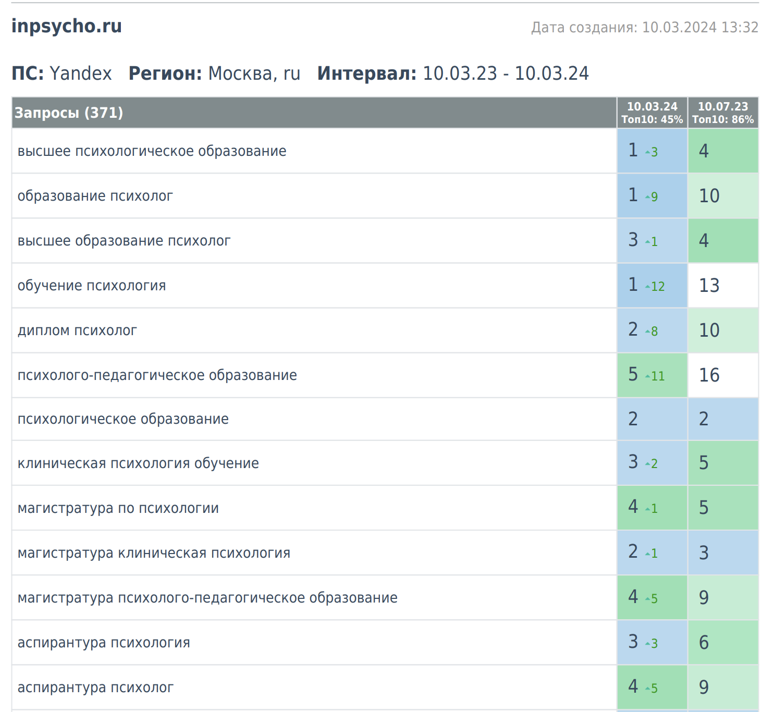Select the creation date text 10.03.2024 13:32
The height and width of the screenshot is (712, 762).
[x=700, y=27]
